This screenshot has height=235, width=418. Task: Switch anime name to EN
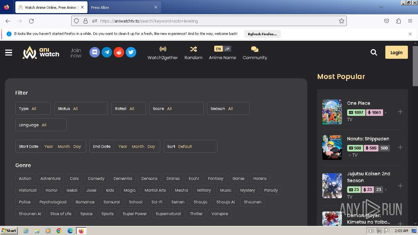(x=218, y=49)
